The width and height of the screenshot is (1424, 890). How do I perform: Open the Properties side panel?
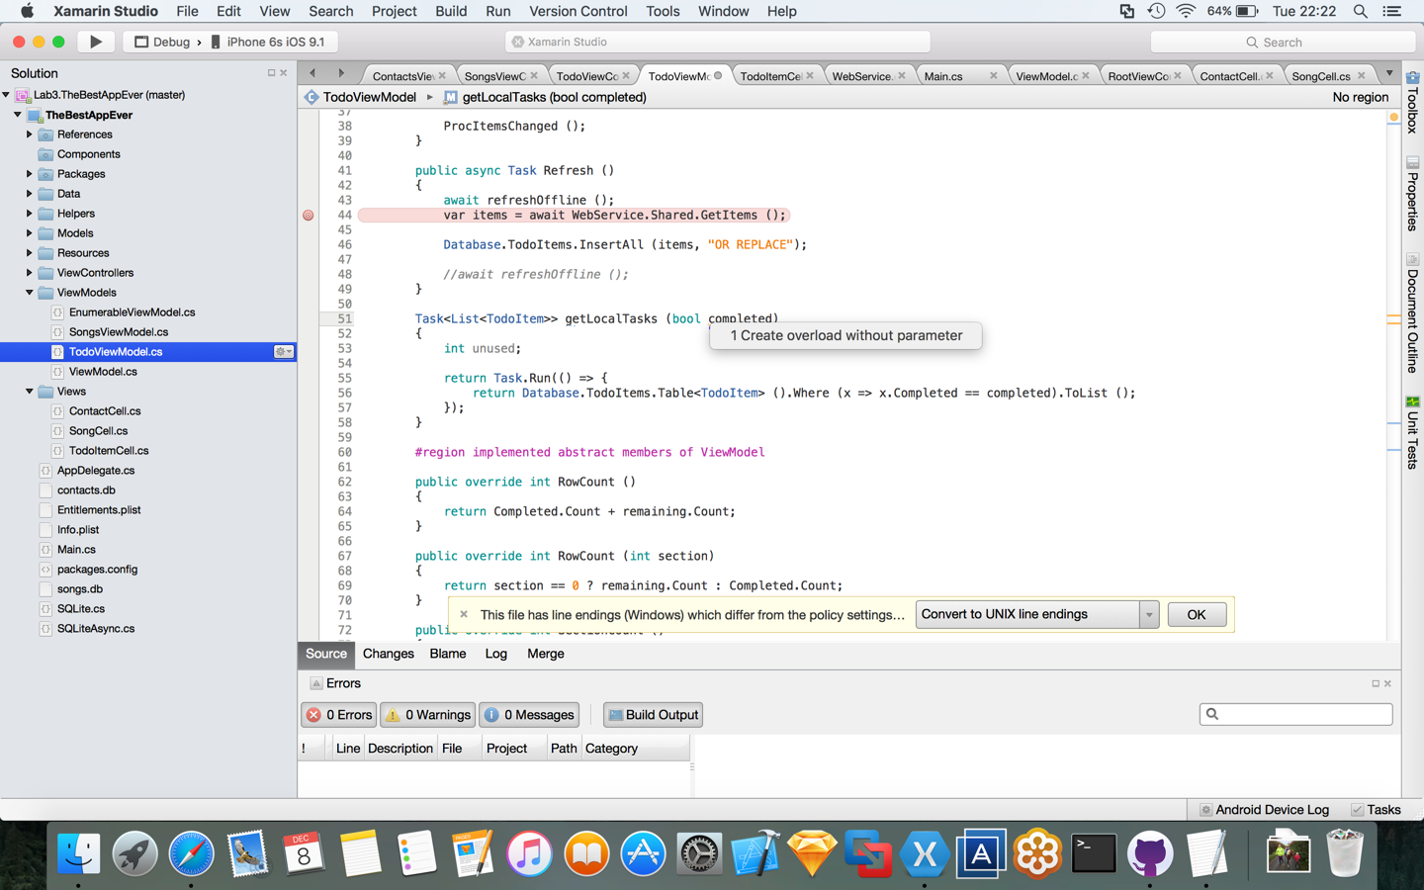[x=1412, y=194]
